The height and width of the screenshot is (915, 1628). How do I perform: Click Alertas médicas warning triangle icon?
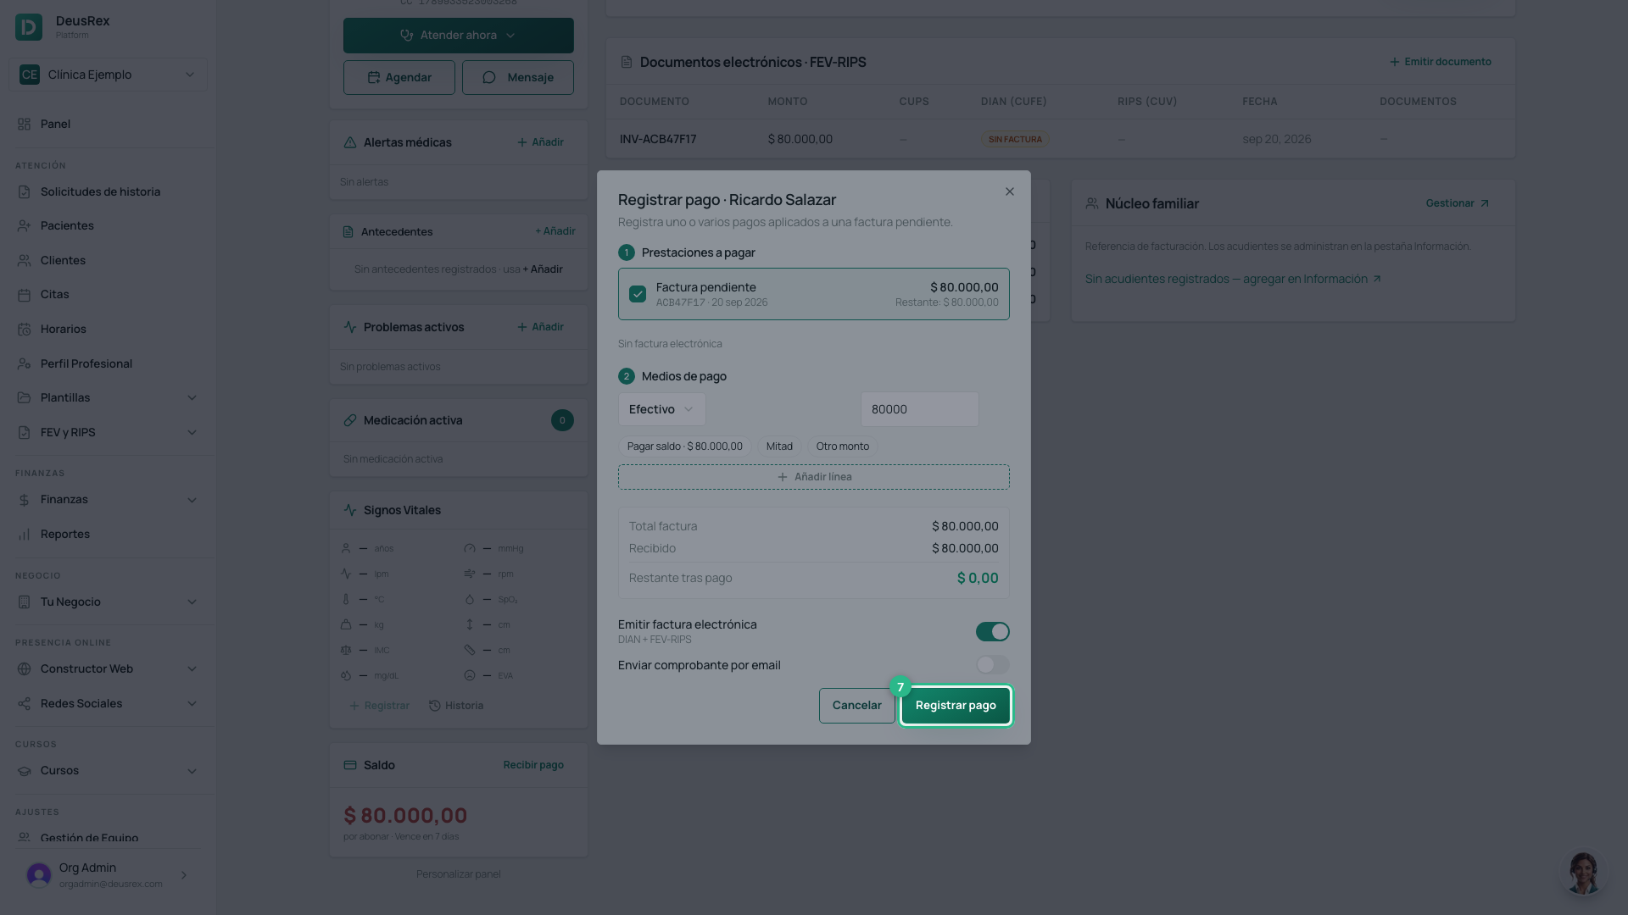pos(350,142)
